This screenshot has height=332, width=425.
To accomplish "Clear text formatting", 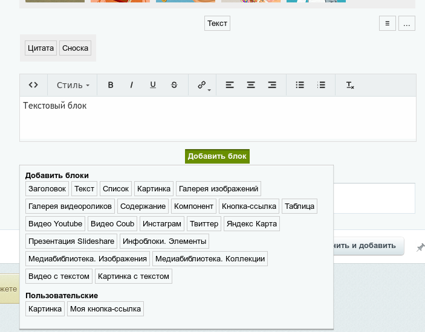I will [350, 85].
